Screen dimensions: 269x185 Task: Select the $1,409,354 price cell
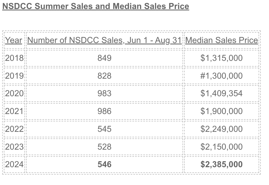point(222,93)
